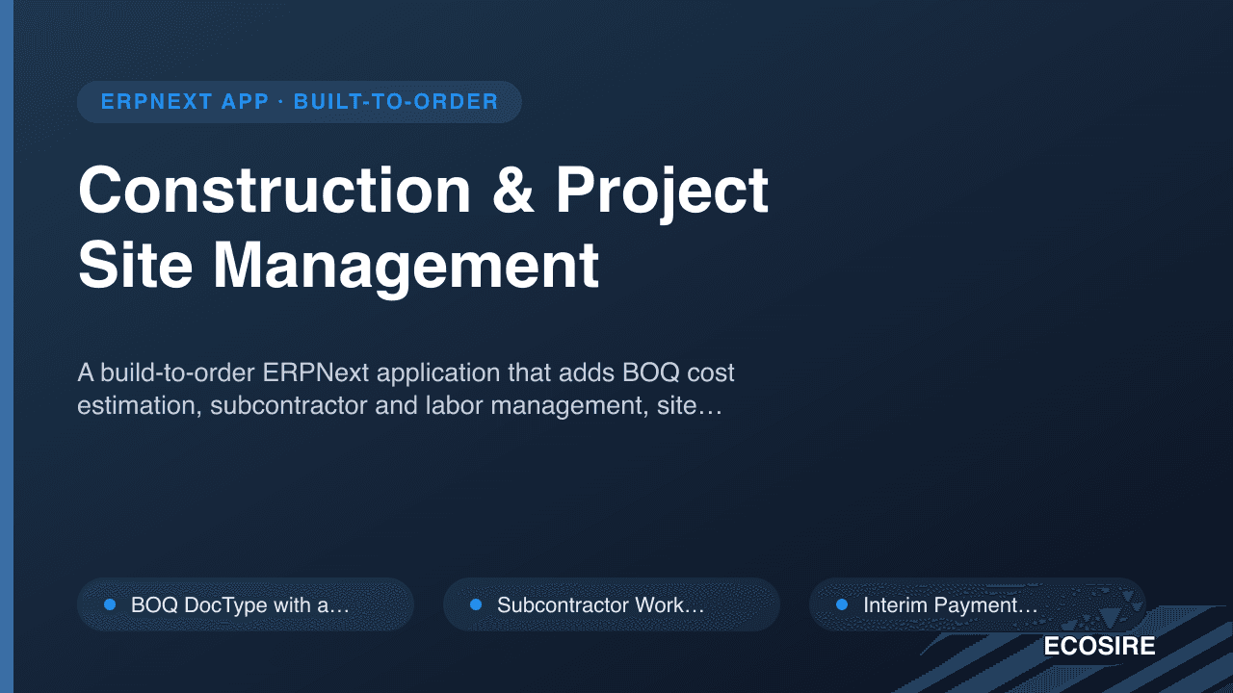This screenshot has width=1233, height=693.
Task: Click the ERPNEXT APP · BUILT-TO-ORDER badge
Action: 299,102
